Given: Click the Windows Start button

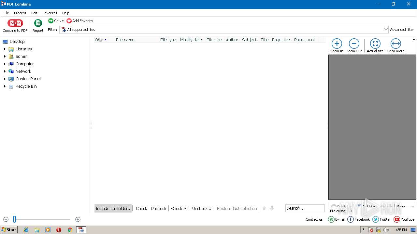Looking at the screenshot, I should 9,230.
